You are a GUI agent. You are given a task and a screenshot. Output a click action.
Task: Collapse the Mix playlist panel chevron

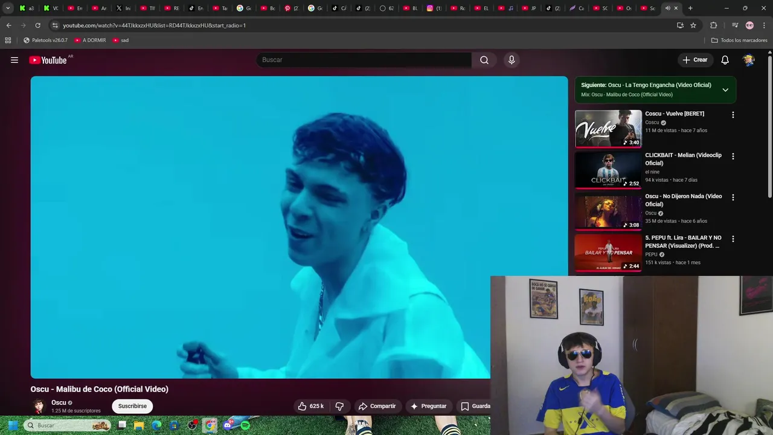click(x=725, y=90)
